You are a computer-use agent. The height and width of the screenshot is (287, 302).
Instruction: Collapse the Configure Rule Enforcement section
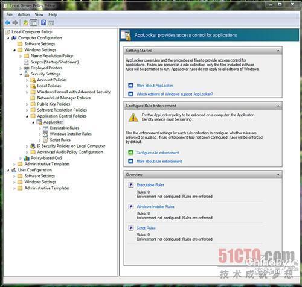[x=278, y=106]
